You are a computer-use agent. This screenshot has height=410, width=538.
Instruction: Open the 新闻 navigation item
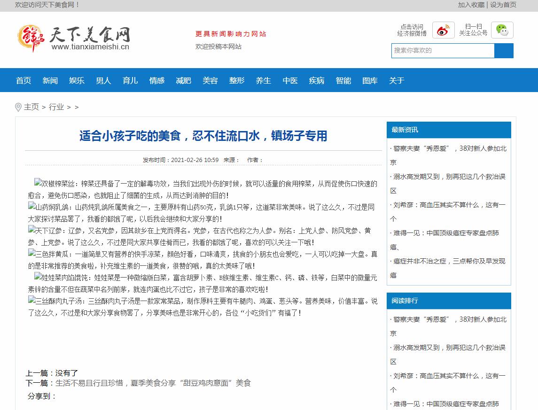pos(50,81)
